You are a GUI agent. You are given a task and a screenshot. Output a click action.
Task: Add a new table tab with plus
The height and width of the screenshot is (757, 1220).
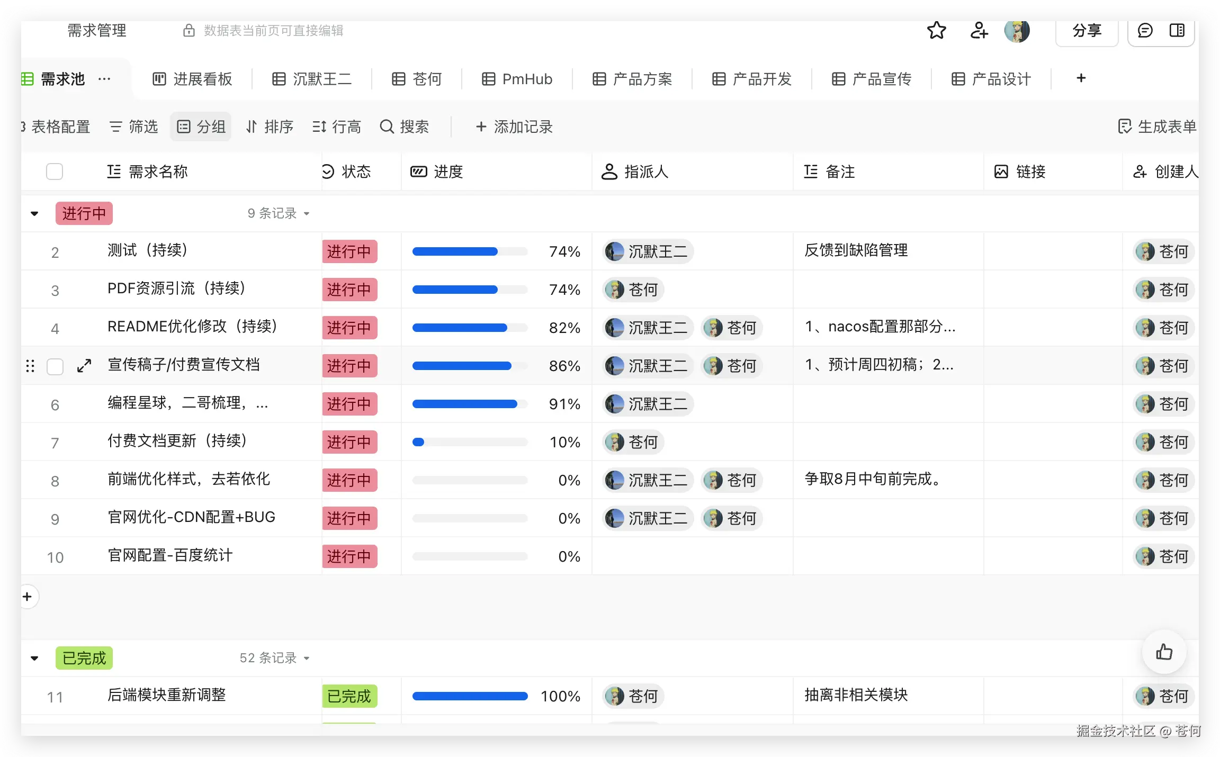pos(1081,78)
